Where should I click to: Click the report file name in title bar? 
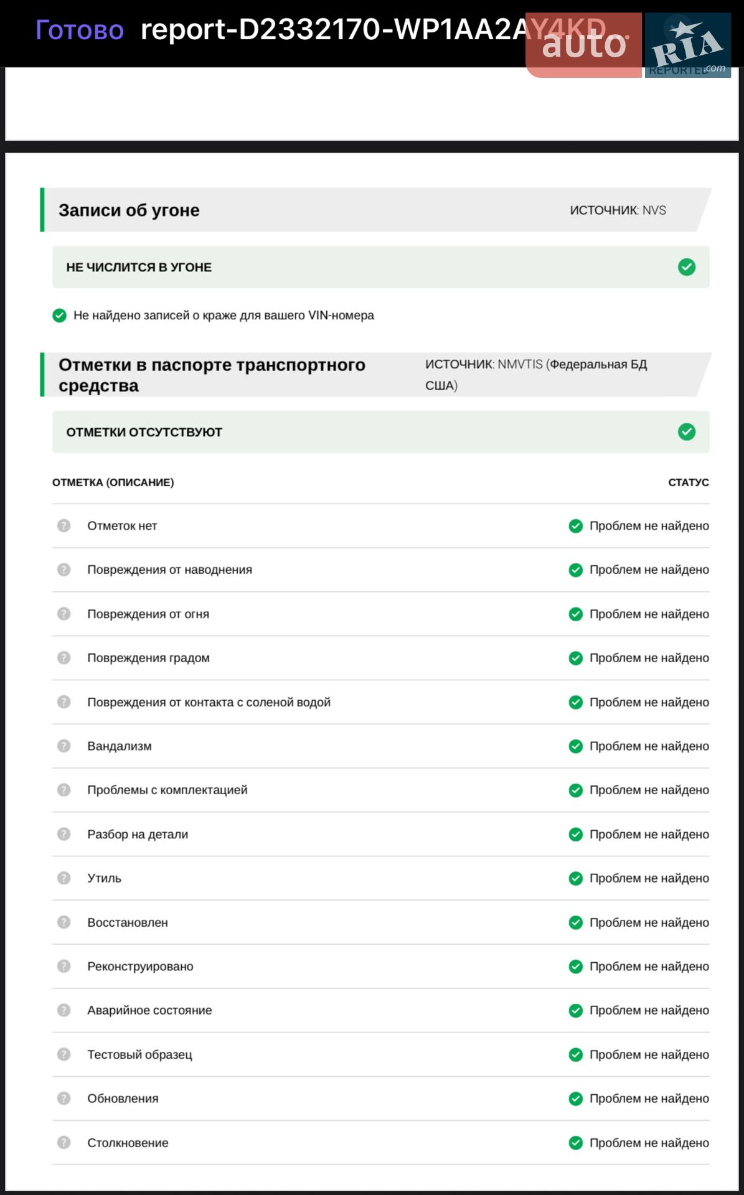click(x=374, y=29)
